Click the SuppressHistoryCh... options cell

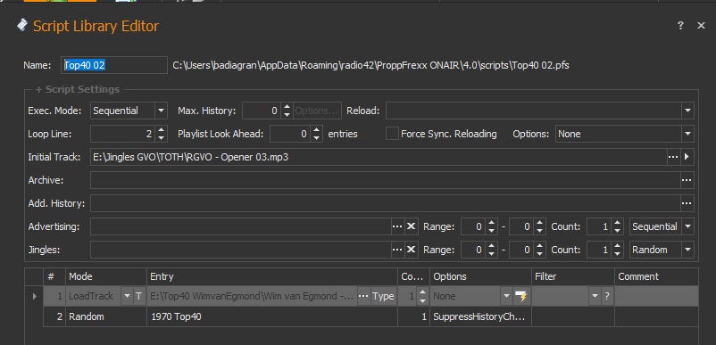click(x=480, y=316)
